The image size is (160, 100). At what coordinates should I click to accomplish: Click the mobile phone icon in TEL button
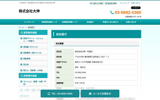(x=49, y=93)
